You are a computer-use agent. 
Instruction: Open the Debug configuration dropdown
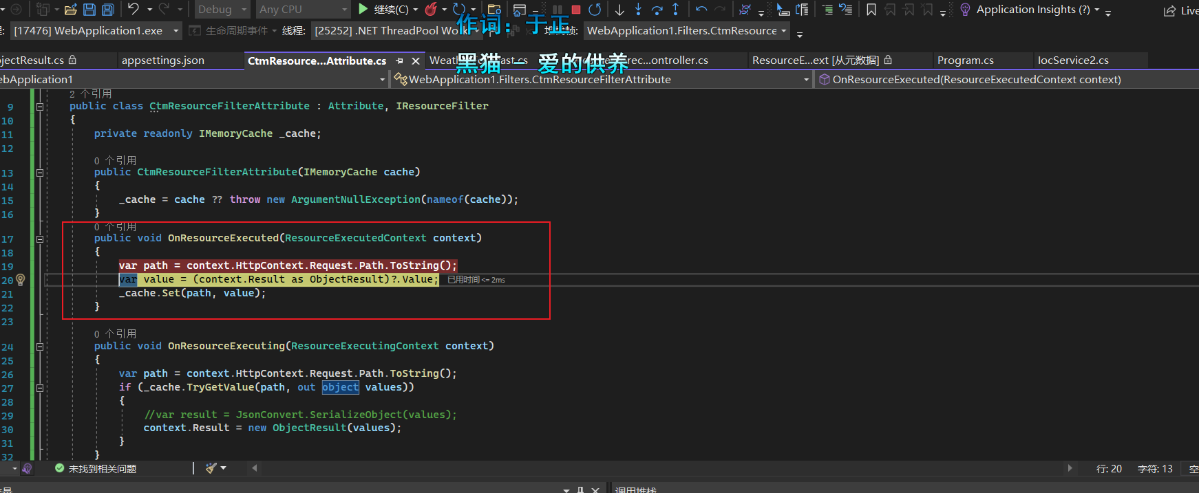[222, 10]
